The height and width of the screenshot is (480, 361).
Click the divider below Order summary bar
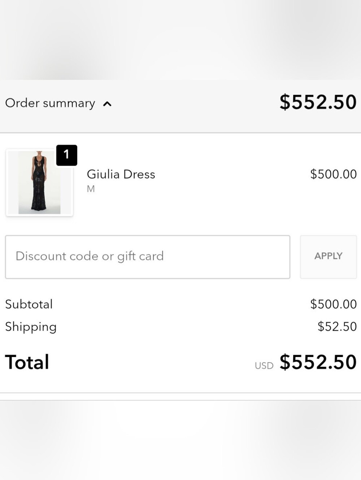[x=180, y=133]
